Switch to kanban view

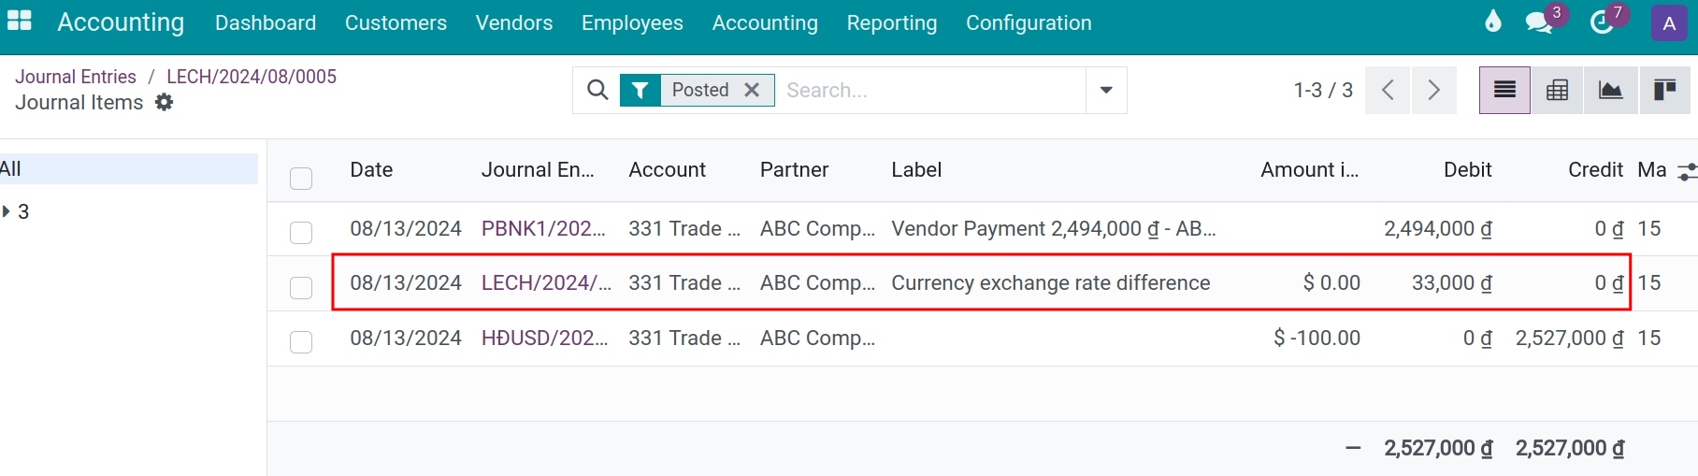1664,90
